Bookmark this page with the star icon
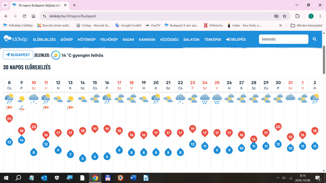Viewport: 326px width, 183px height. tap(285, 16)
